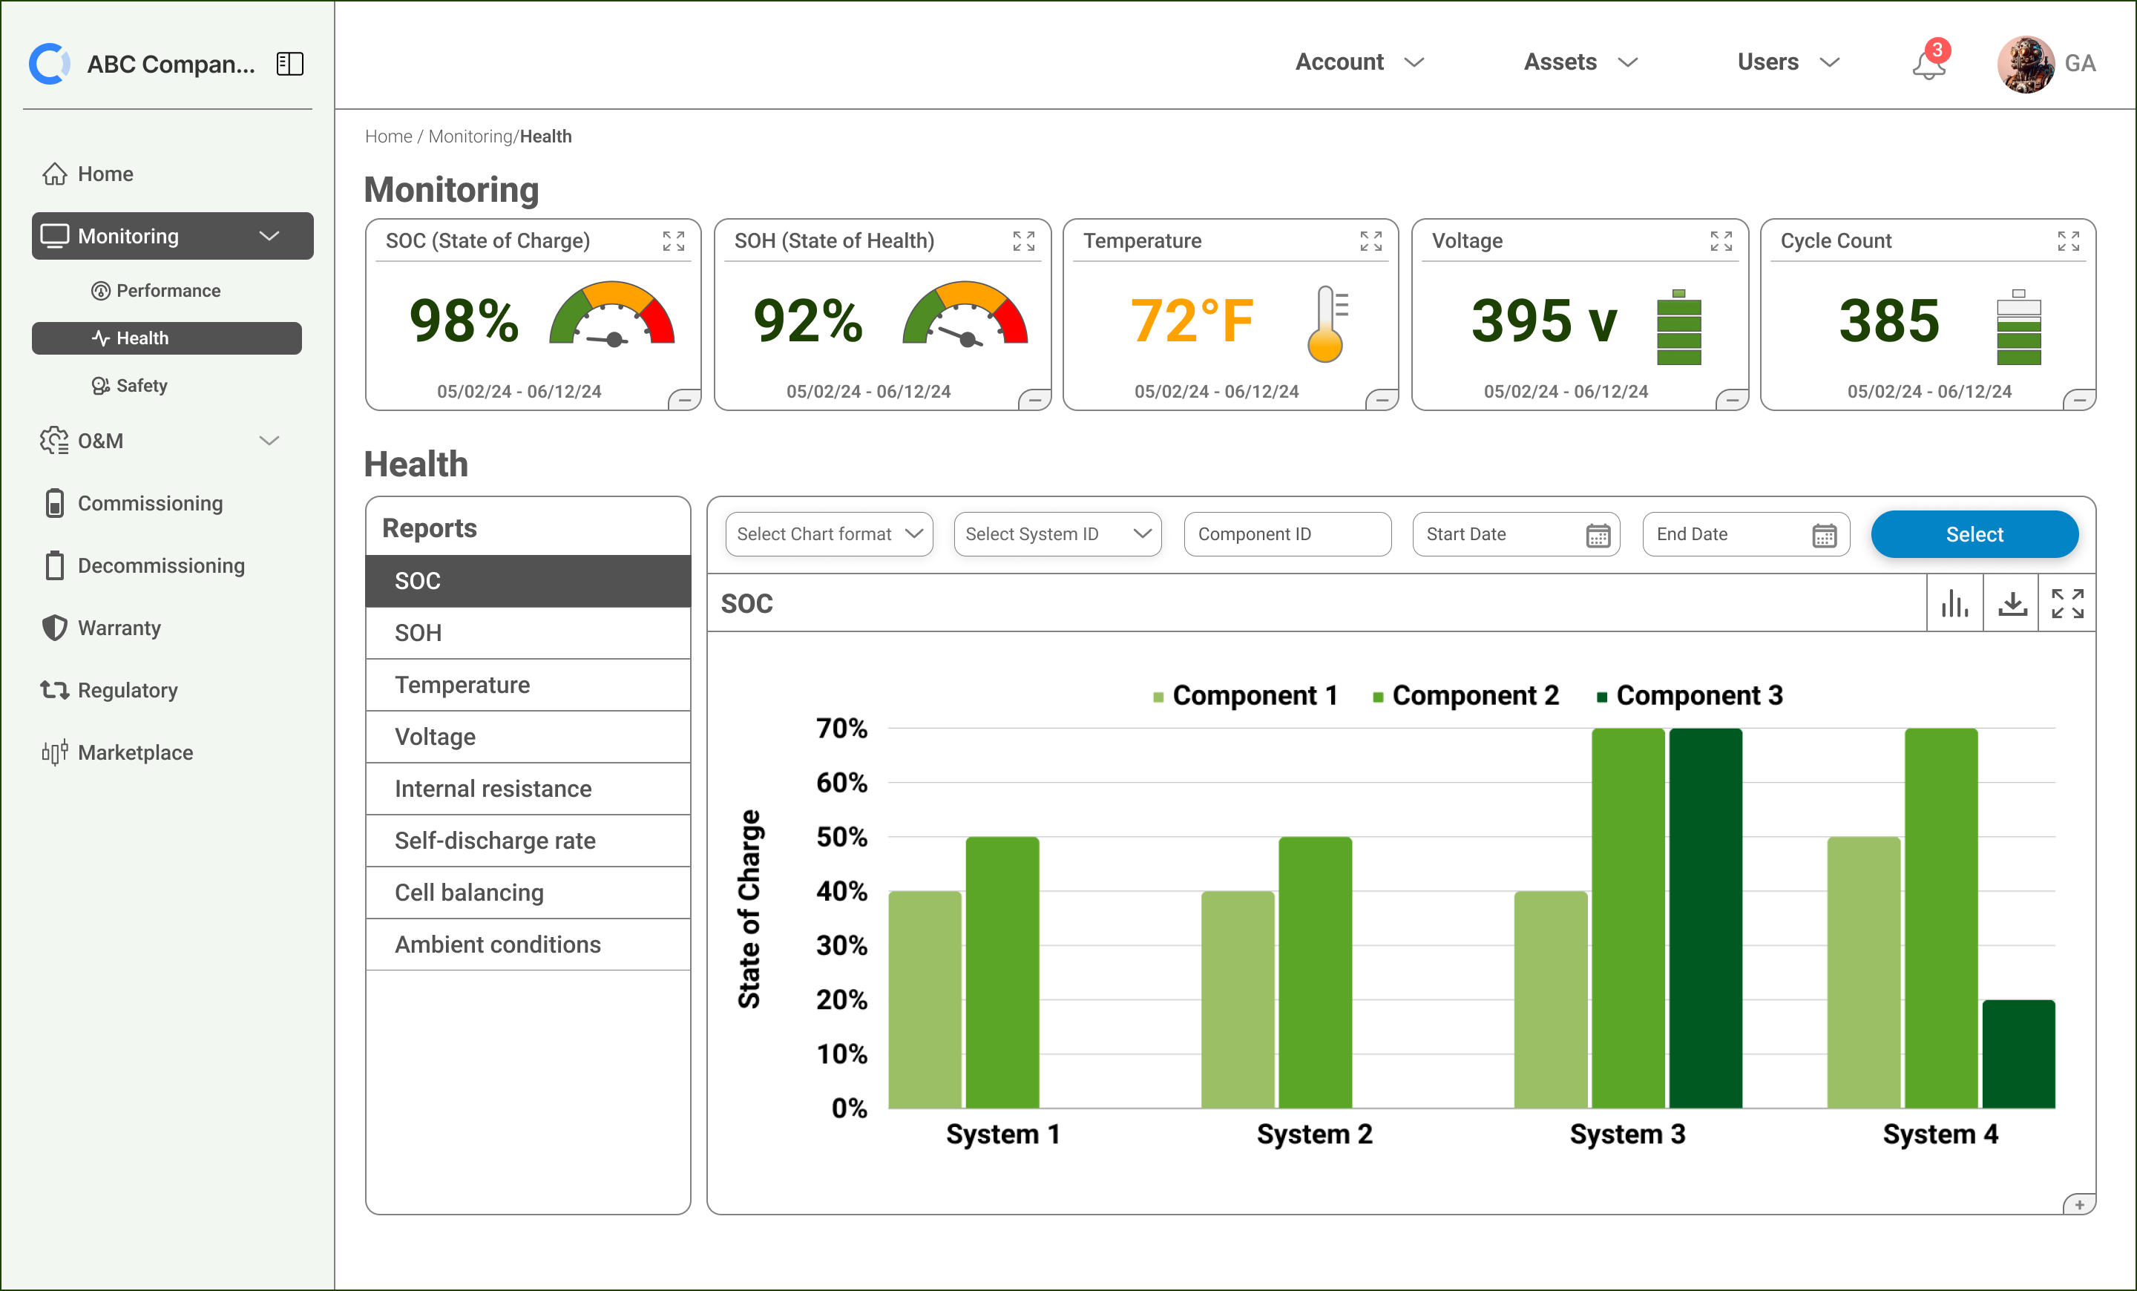Expand the SOC (State of Charge) card
Viewport: 2137px width, 1291px height.
click(674, 241)
